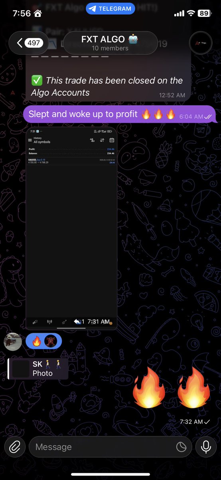Tap the battery indicator in status bar

click(205, 13)
